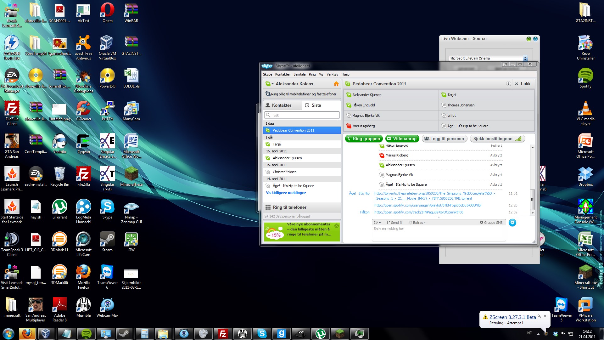
Task: Open the Spotify desktop icon
Action: [585, 78]
